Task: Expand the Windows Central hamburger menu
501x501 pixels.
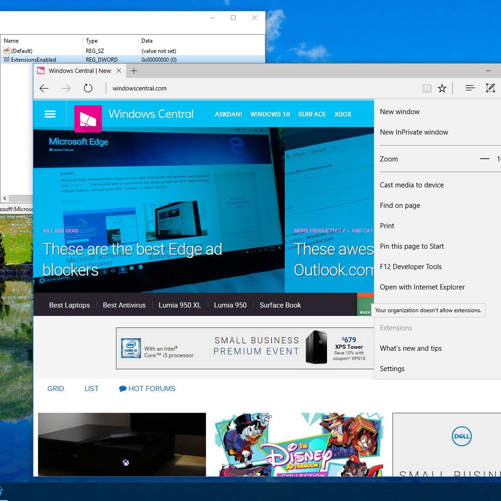Action: 50,114
